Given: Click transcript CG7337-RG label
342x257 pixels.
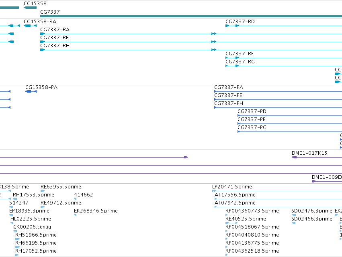Looking at the screenshot, I should 240,62.
